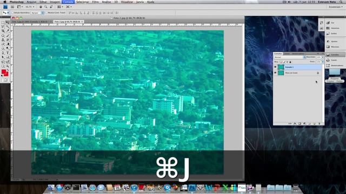Viewport: 346px width, 194px height.
Task: Open the Arquivo menu
Action: (31, 2)
